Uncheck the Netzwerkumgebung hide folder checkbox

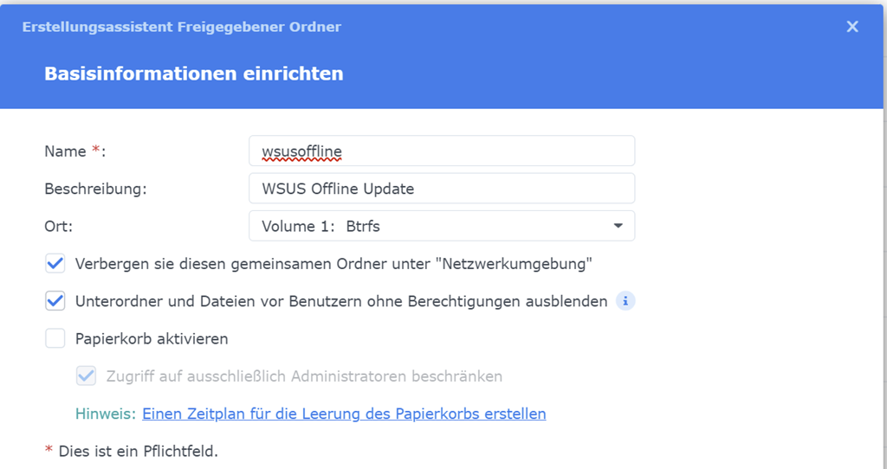[55, 264]
